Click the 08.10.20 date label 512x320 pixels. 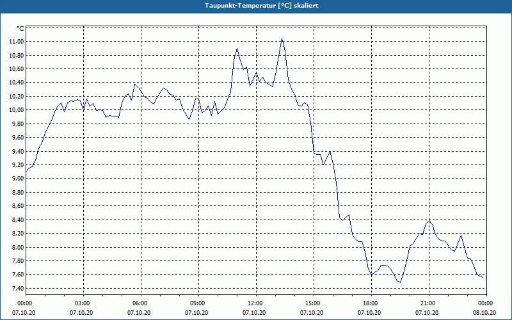(x=484, y=313)
